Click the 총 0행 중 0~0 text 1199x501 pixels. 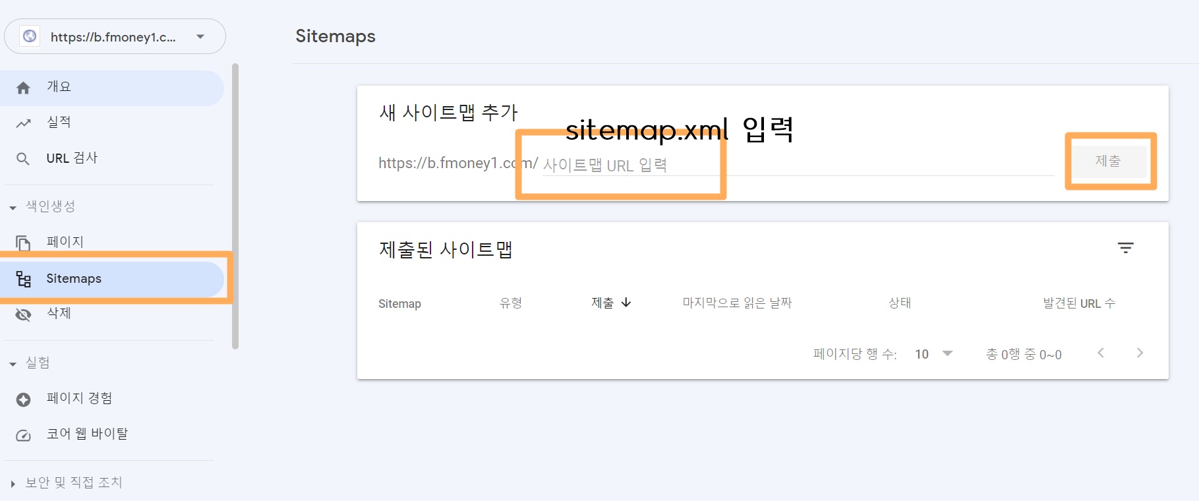point(1024,355)
